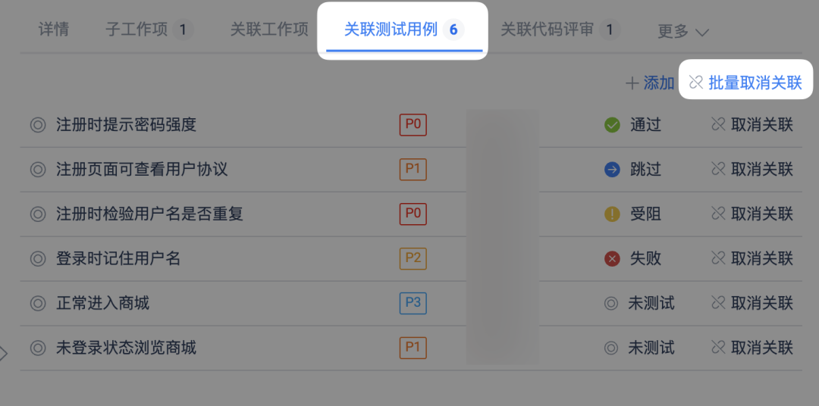Click 未测试 status icon for 正常进入商城

[x=611, y=304]
